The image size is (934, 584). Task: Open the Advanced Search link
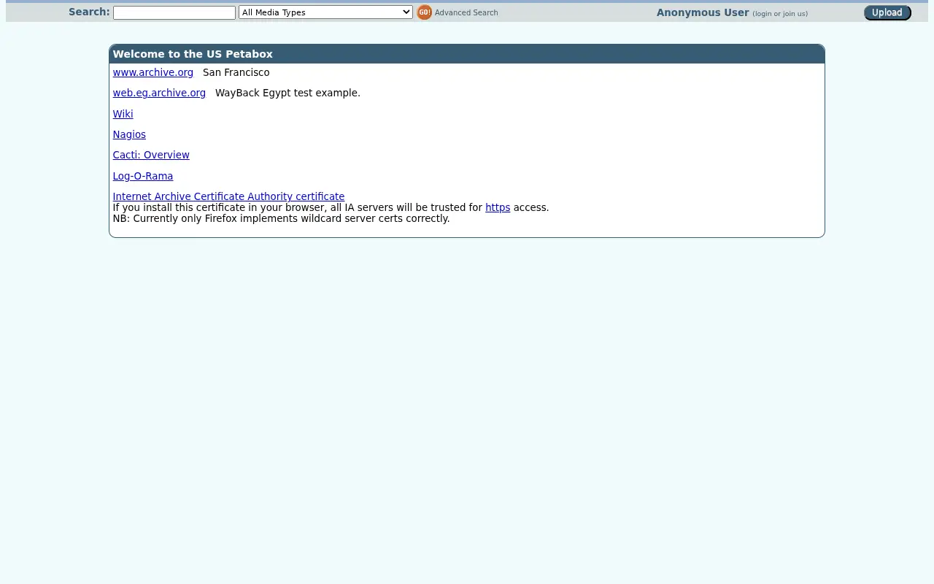[466, 12]
